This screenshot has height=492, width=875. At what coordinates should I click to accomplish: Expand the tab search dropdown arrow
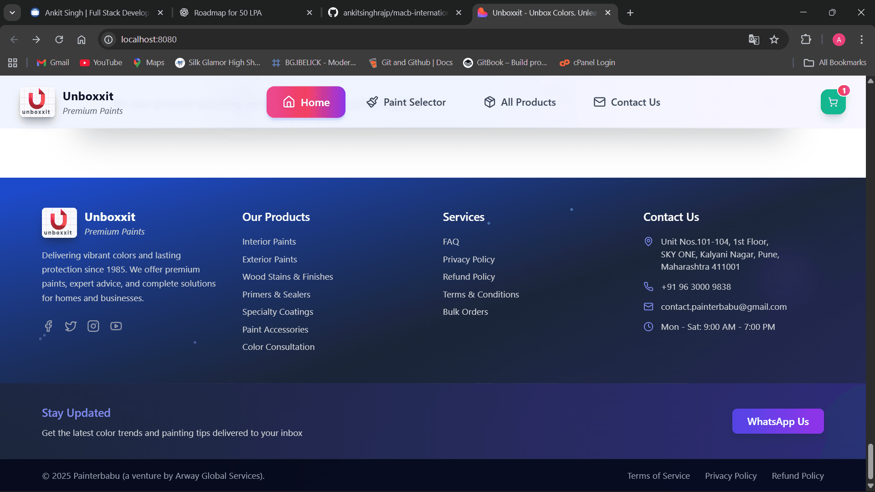click(x=12, y=13)
